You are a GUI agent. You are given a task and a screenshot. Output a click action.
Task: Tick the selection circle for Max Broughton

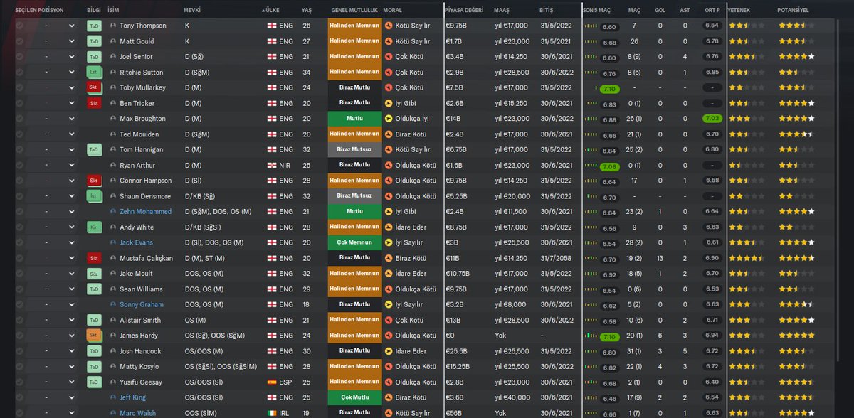[19, 119]
